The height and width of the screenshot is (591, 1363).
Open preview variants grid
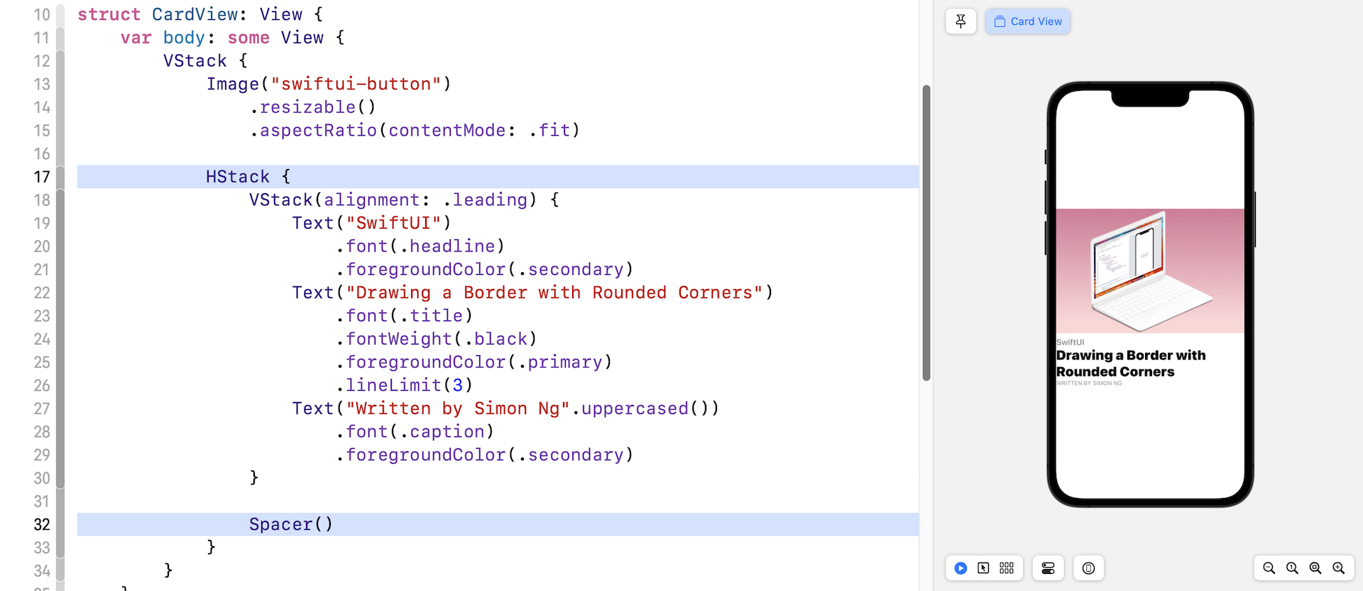coord(1007,568)
